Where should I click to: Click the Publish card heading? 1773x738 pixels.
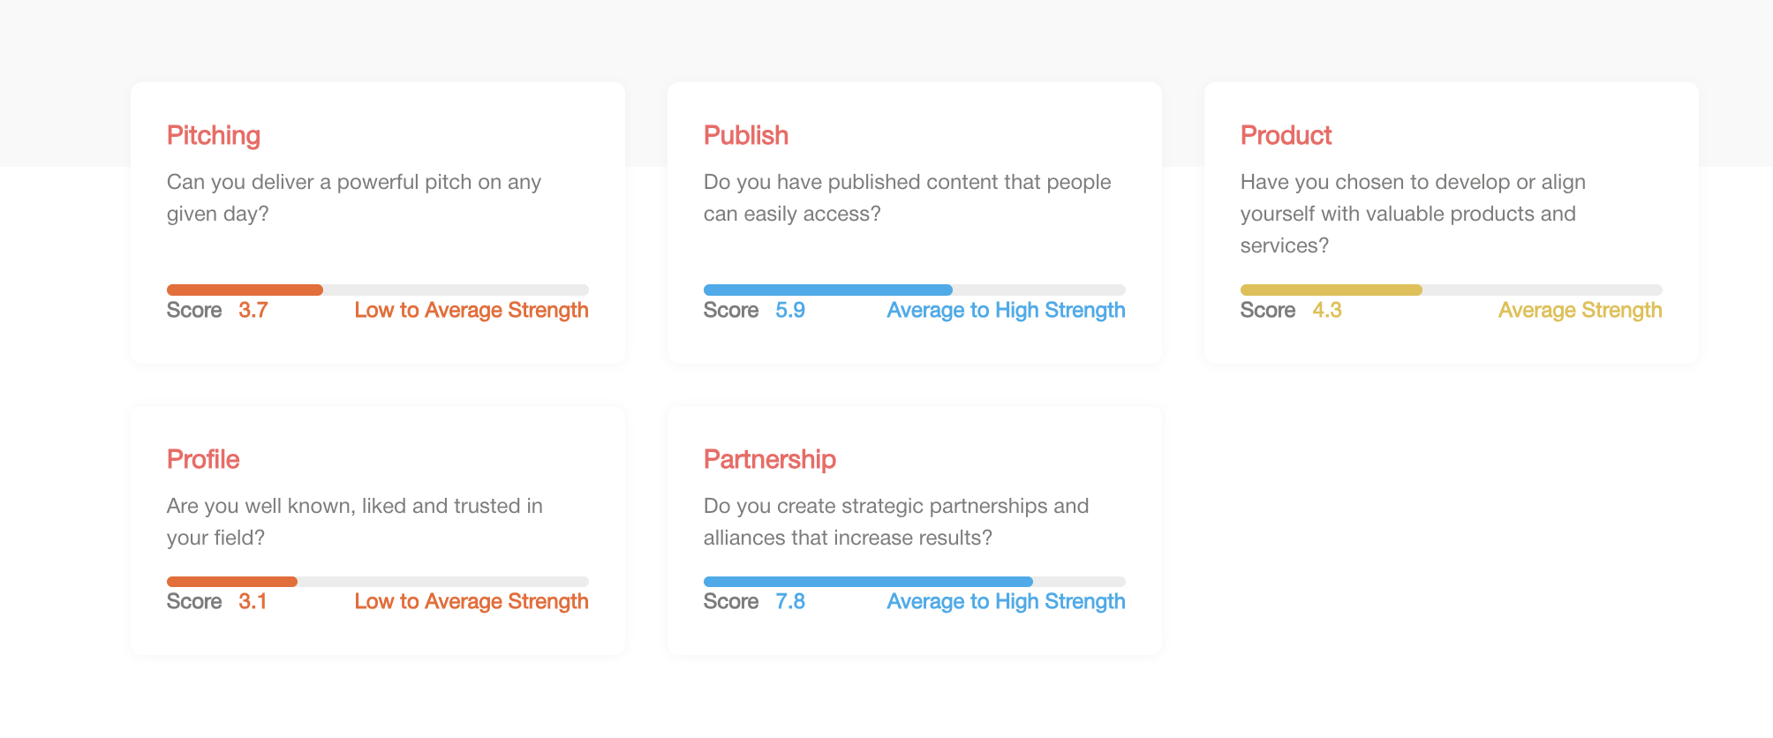745,135
